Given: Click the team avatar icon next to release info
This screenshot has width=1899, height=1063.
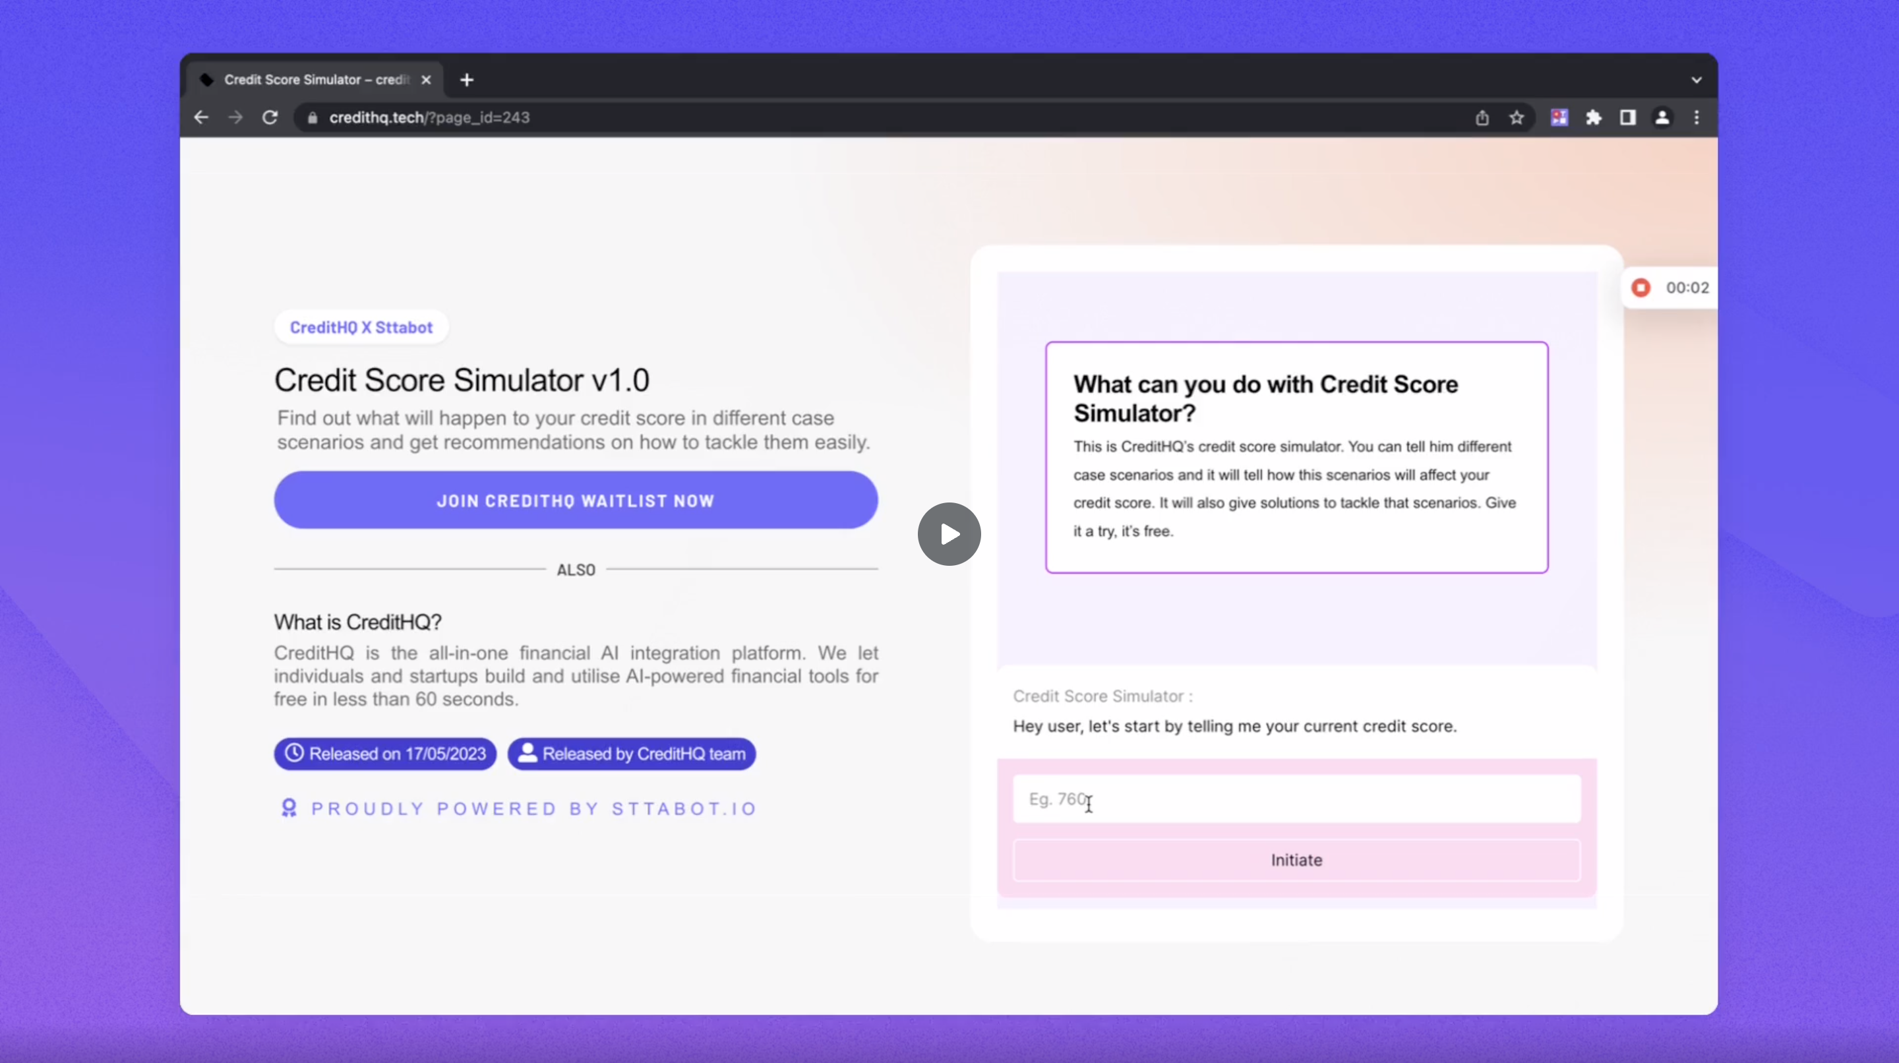Looking at the screenshot, I should tap(527, 752).
